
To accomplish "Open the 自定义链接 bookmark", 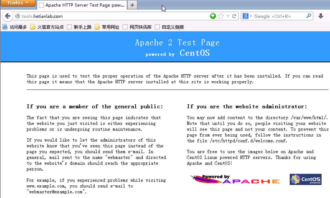I will [x=169, y=27].
